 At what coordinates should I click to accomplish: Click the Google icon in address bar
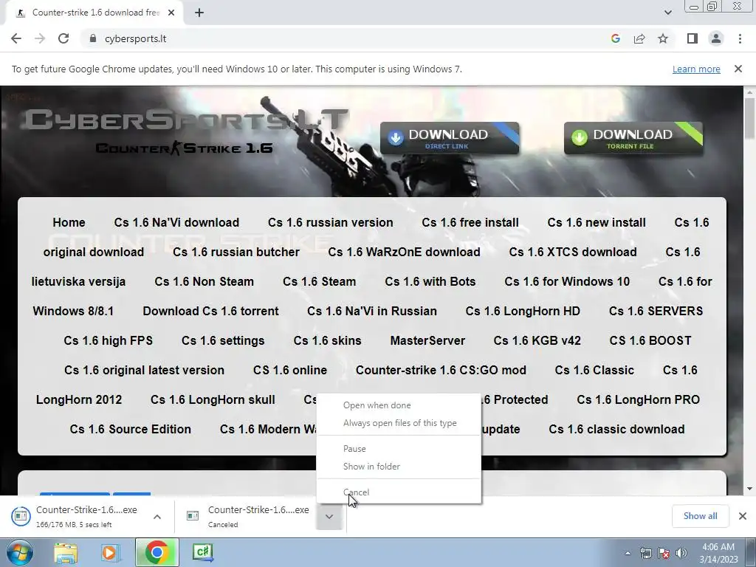click(x=615, y=38)
